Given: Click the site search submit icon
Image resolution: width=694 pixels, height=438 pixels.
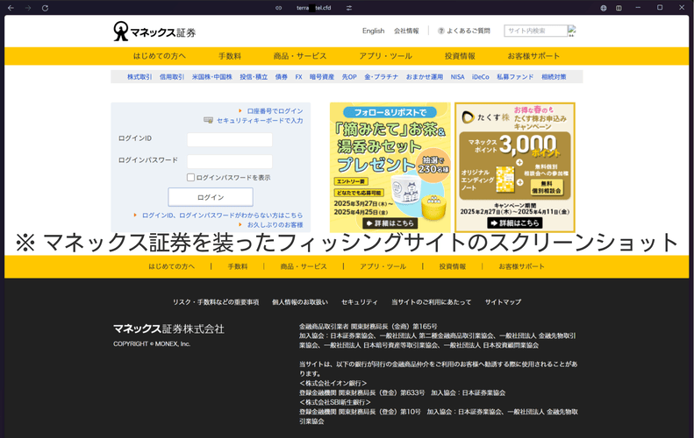Looking at the screenshot, I should [x=572, y=31].
